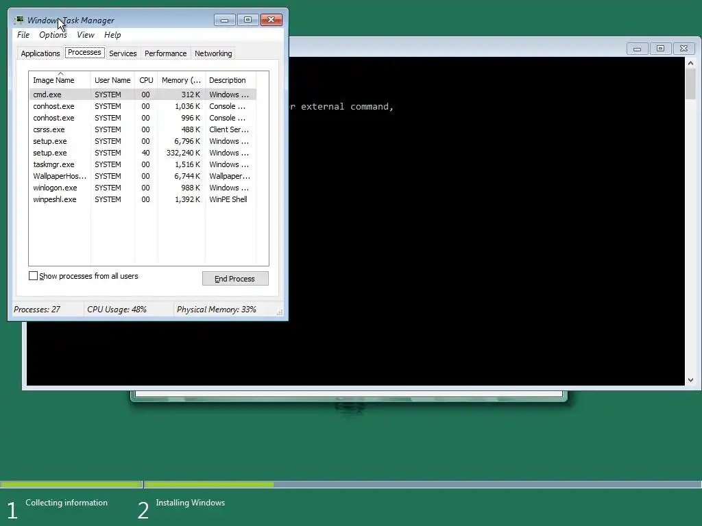Minimize the command prompt window behind

tap(637, 49)
